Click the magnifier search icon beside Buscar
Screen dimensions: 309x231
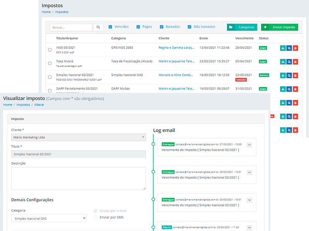[x=98, y=27]
